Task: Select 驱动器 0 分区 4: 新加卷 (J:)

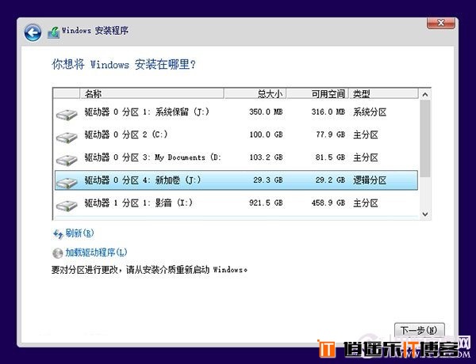Action: pos(236,180)
